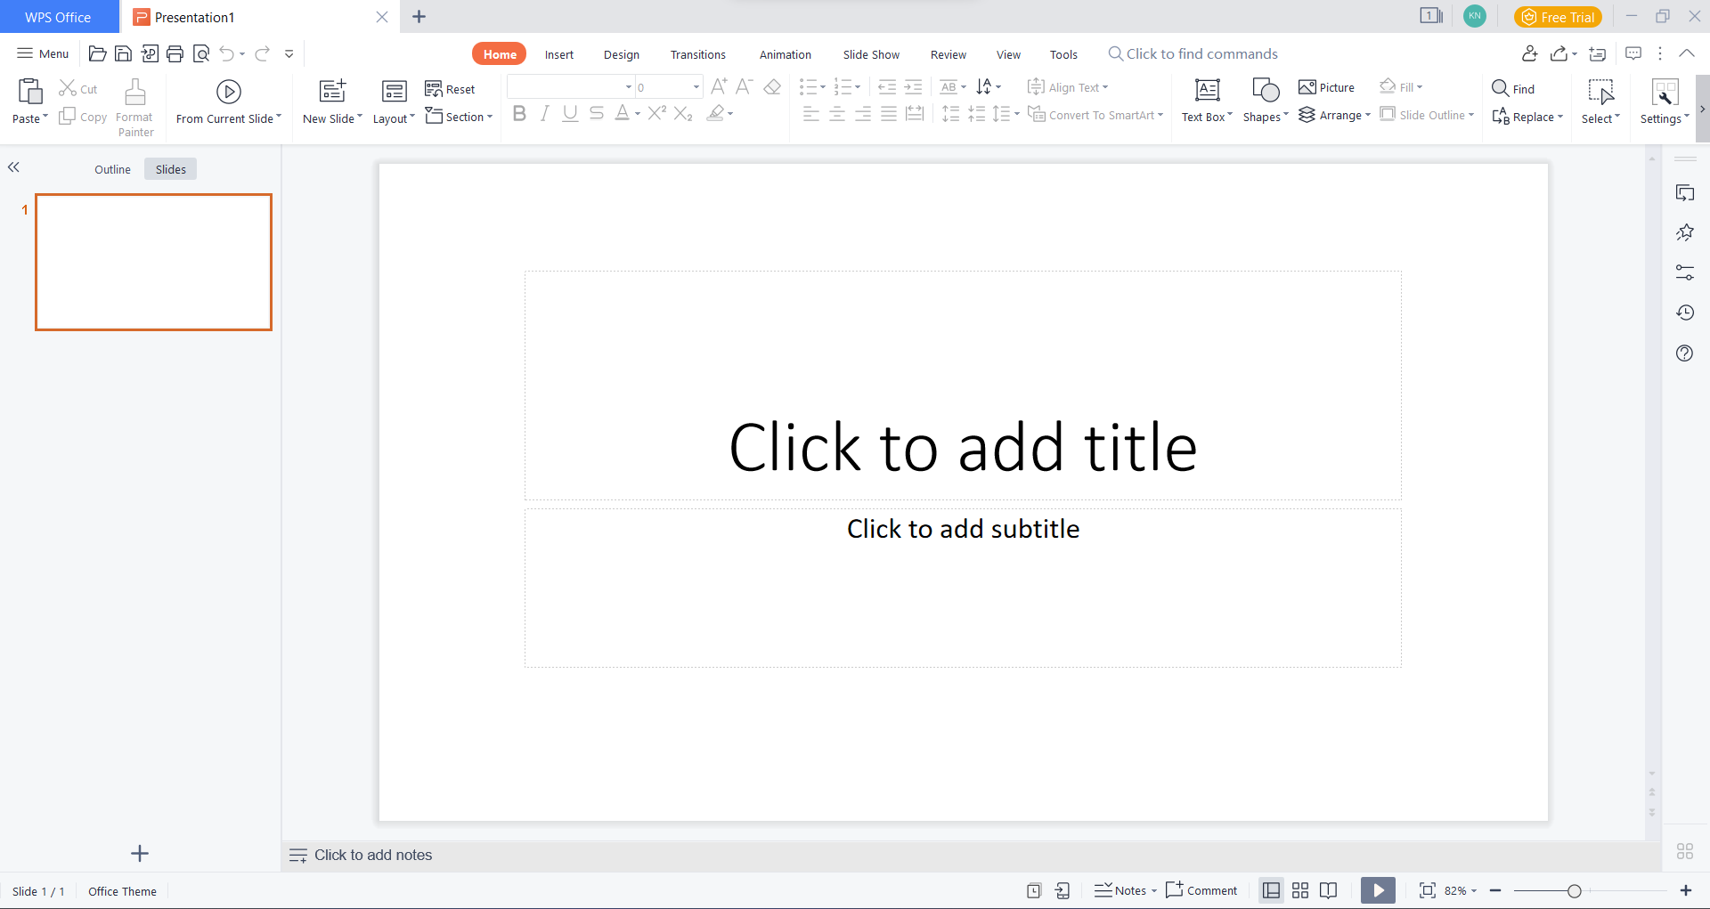Click the Replace button
The height and width of the screenshot is (909, 1710).
1527,117
